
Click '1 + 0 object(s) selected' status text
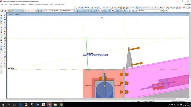pos(178,101)
